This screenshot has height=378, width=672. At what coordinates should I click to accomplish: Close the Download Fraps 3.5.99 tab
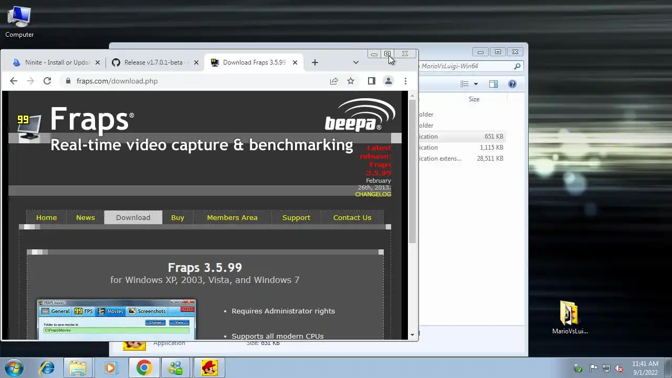pos(295,62)
